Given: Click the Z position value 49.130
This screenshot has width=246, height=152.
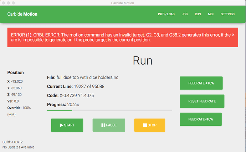Looking at the screenshot, I should point(16,95).
